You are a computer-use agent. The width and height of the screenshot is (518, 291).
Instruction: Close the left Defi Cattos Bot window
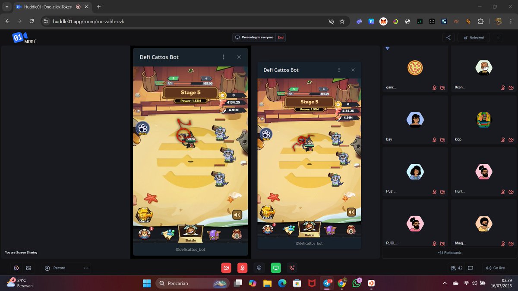click(x=239, y=57)
